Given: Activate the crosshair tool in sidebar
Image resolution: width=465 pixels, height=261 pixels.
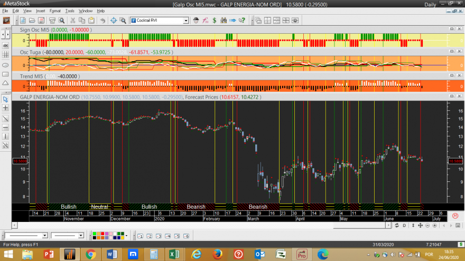Looking at the screenshot, I should click(x=5, y=108).
